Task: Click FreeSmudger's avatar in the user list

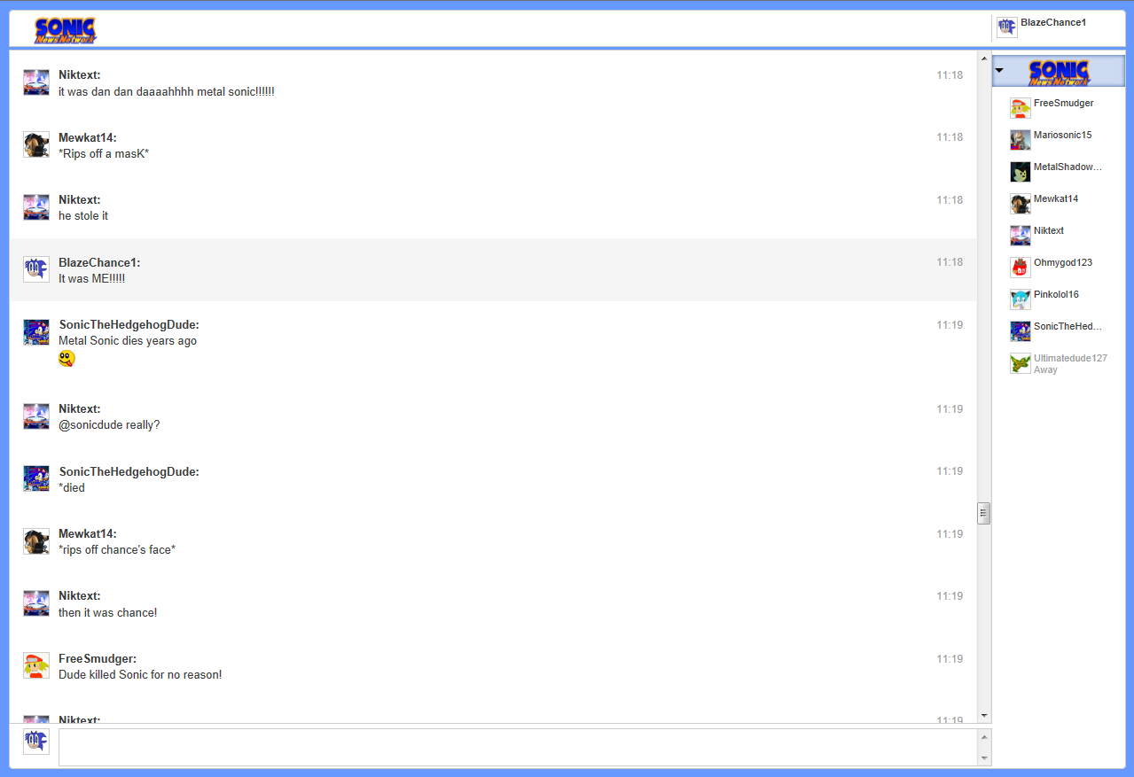Action: [1020, 108]
